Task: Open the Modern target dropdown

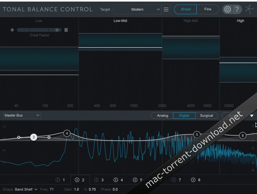Action: pyautogui.click(x=137, y=9)
